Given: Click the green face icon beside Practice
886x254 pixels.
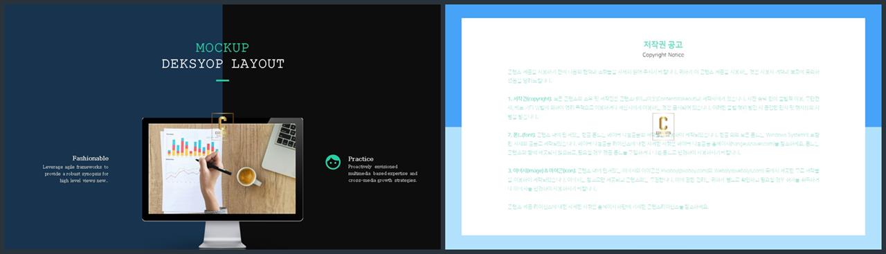Looking at the screenshot, I should [x=333, y=161].
